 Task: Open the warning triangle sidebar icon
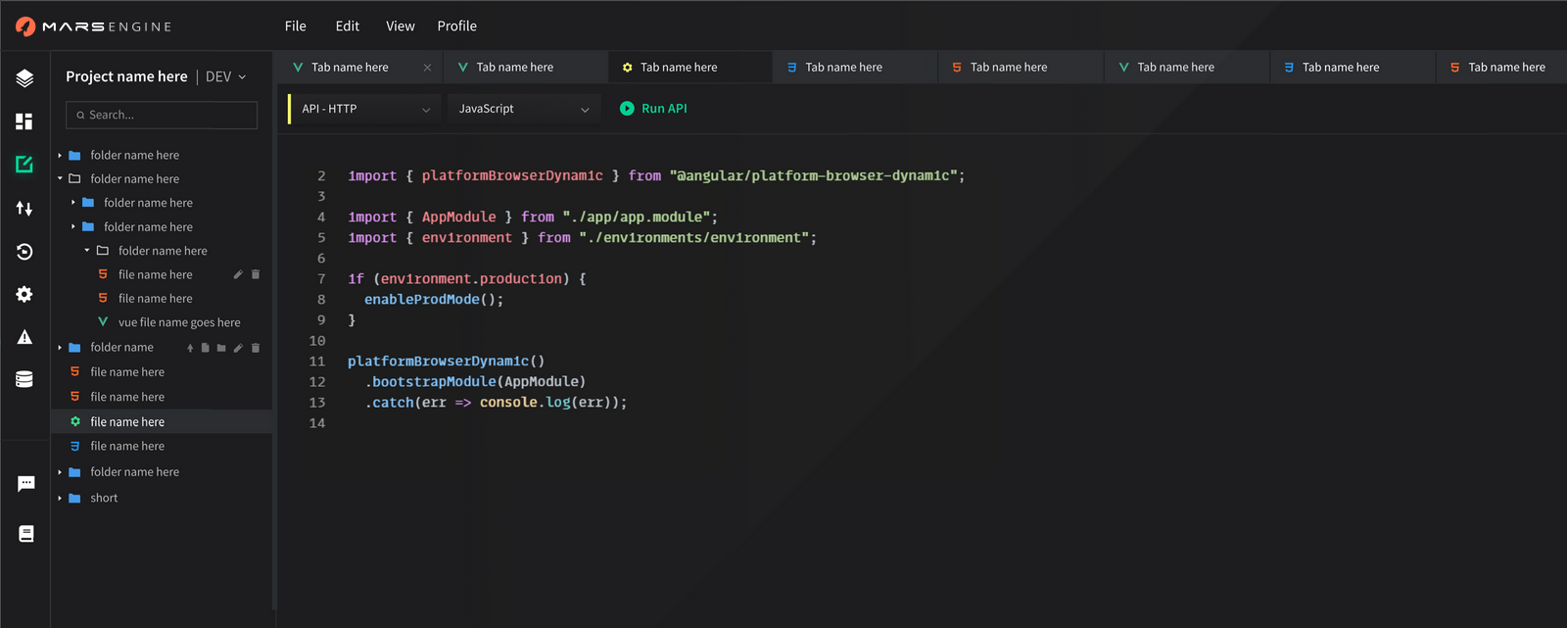(x=24, y=337)
